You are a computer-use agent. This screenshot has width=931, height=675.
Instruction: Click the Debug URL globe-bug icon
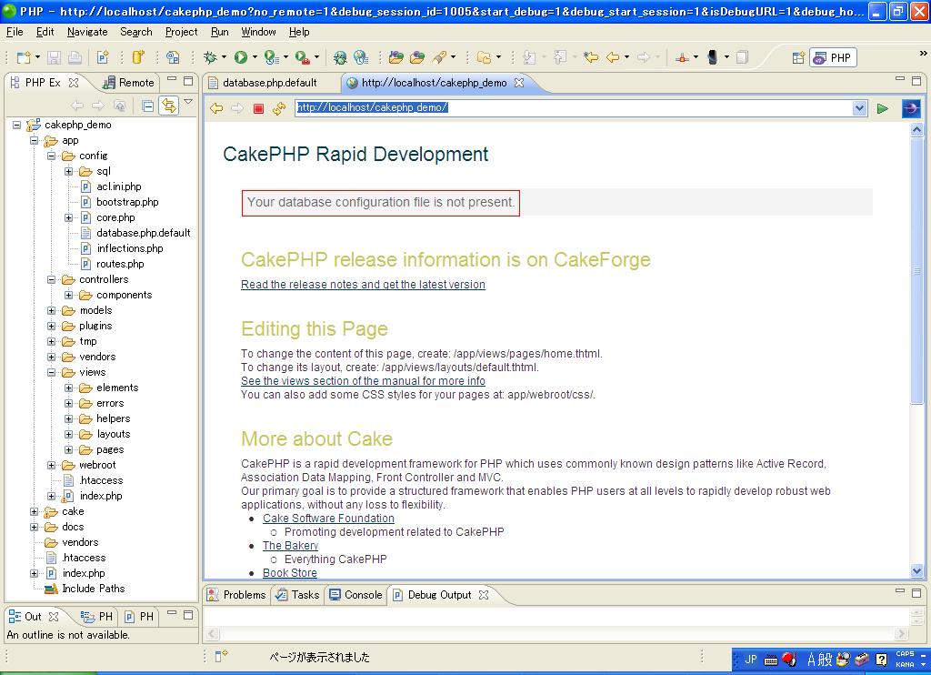[340, 57]
